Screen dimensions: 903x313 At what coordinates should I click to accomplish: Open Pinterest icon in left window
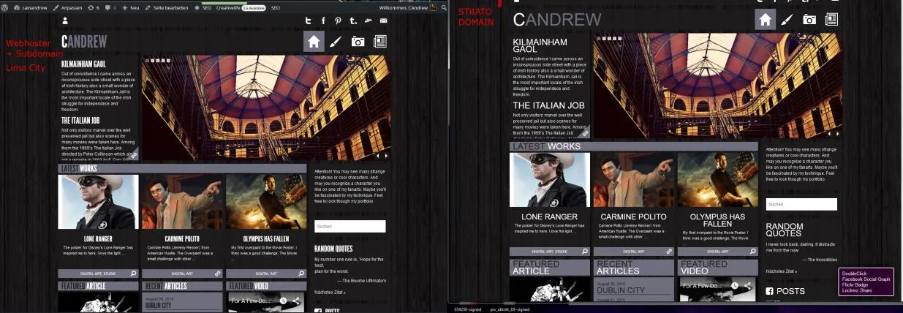(338, 20)
